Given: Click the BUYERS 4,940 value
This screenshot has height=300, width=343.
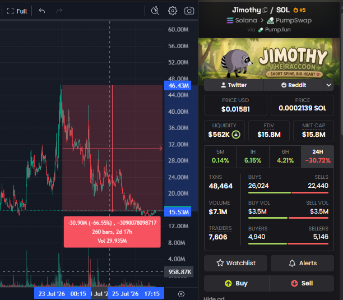Looking at the screenshot, I should tap(257, 237).
